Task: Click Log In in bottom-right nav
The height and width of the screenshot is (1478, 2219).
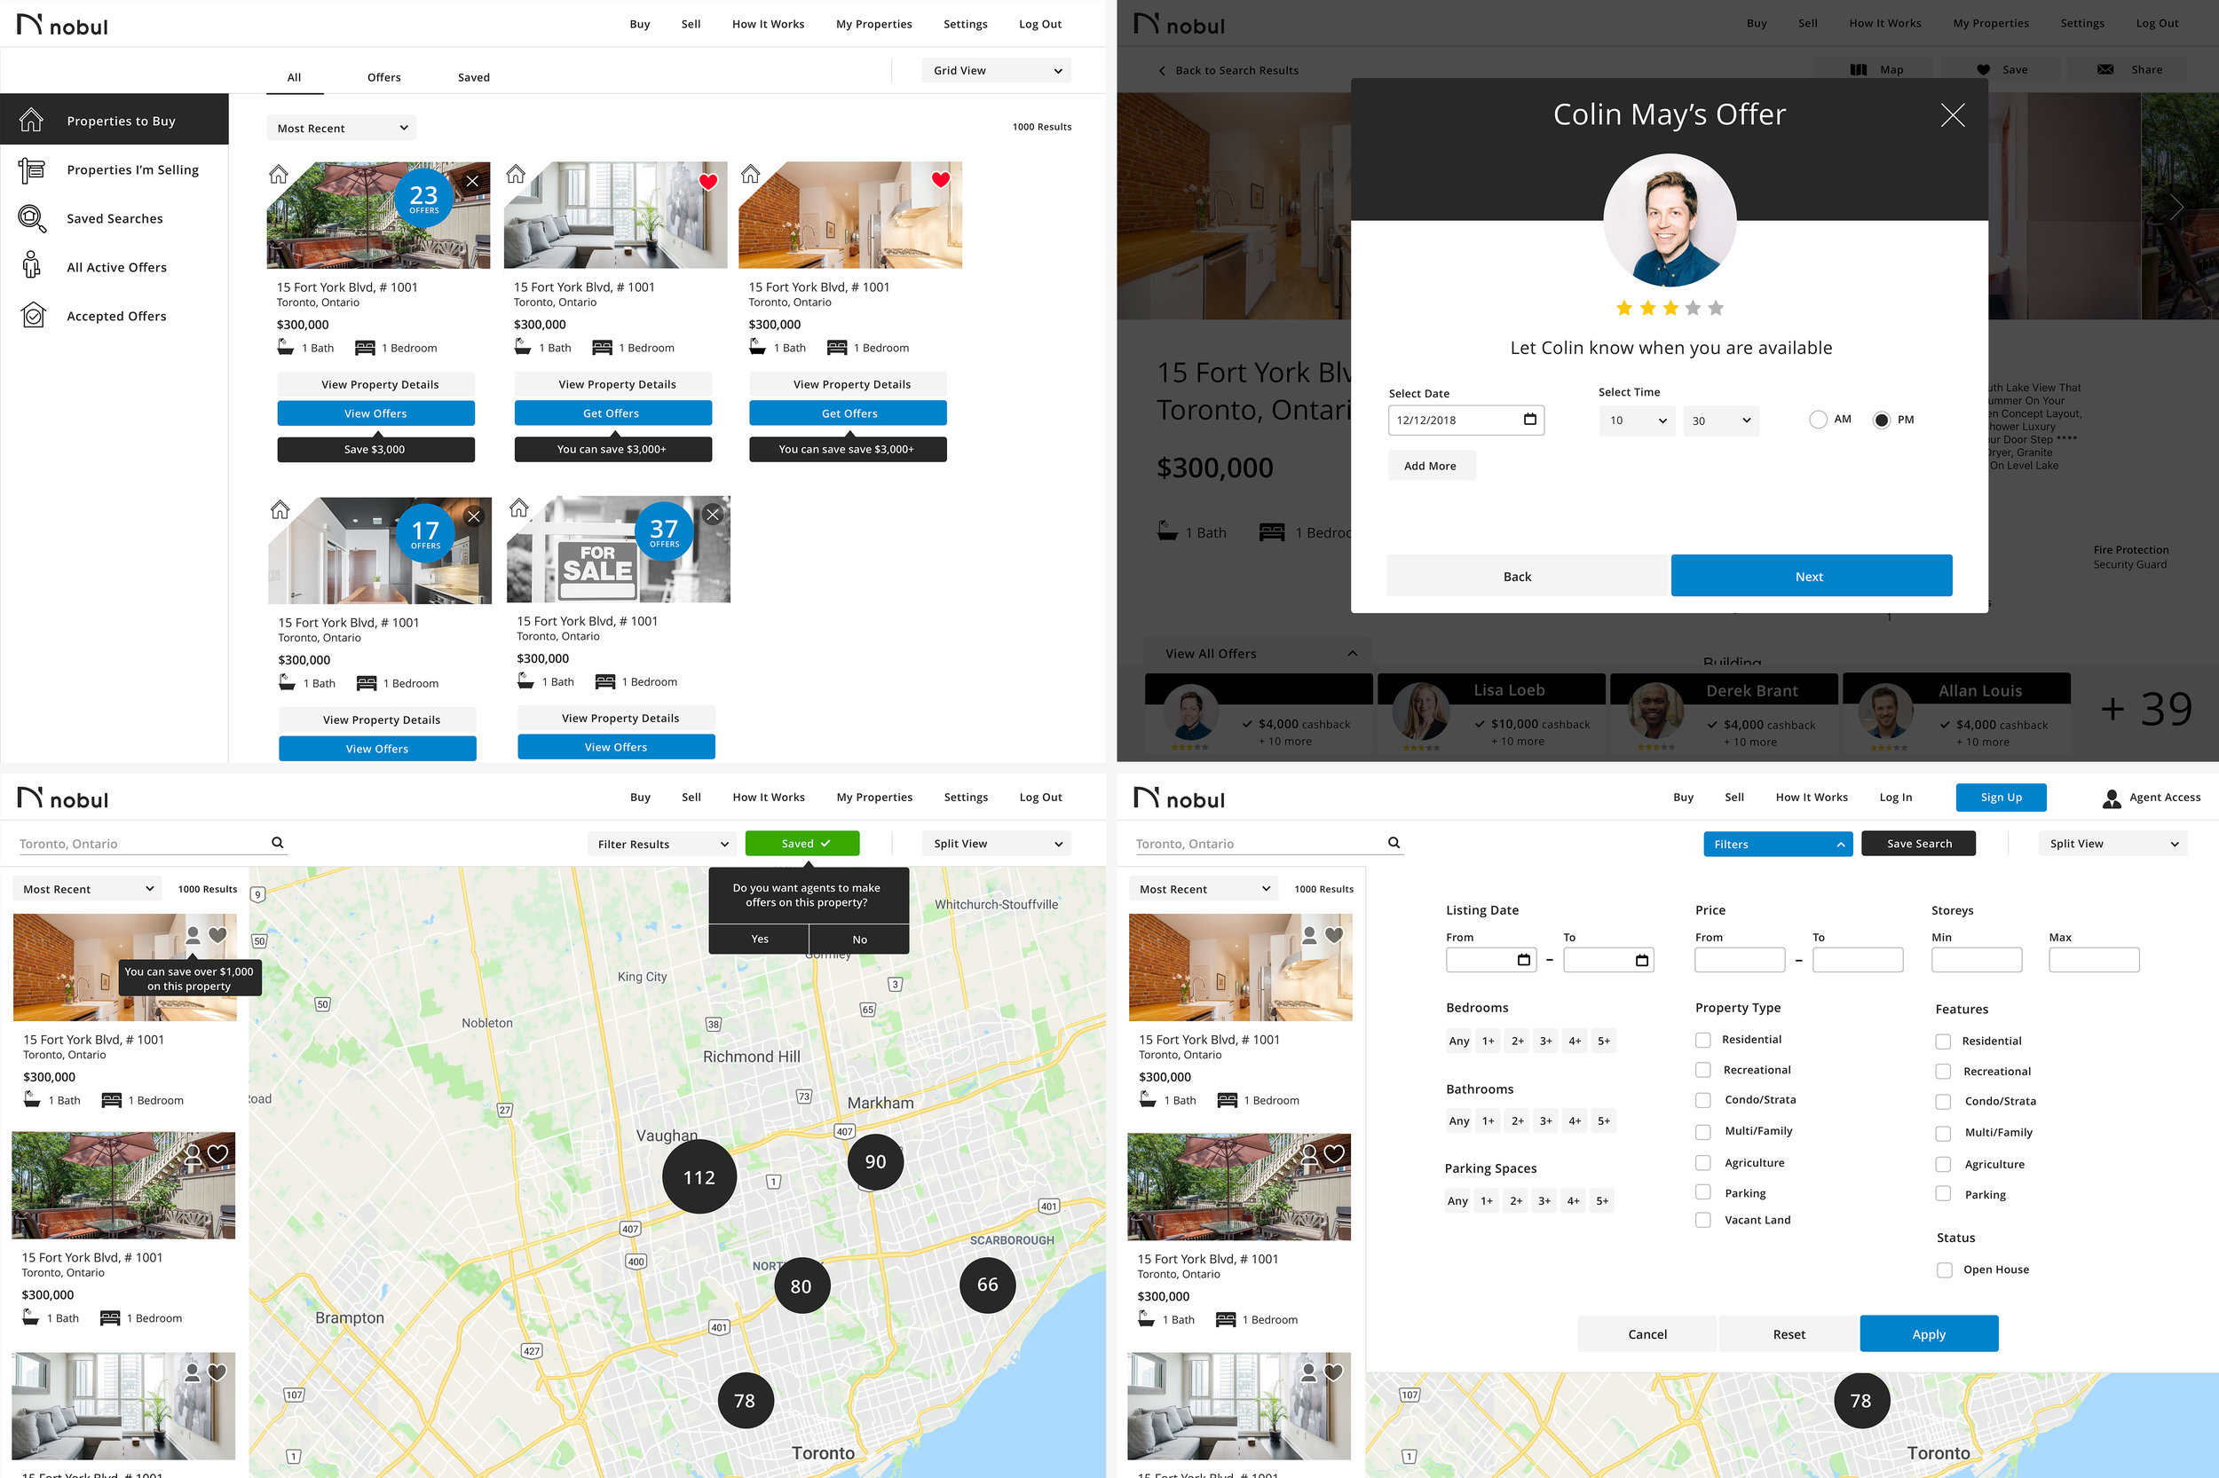Action: 1896,798
